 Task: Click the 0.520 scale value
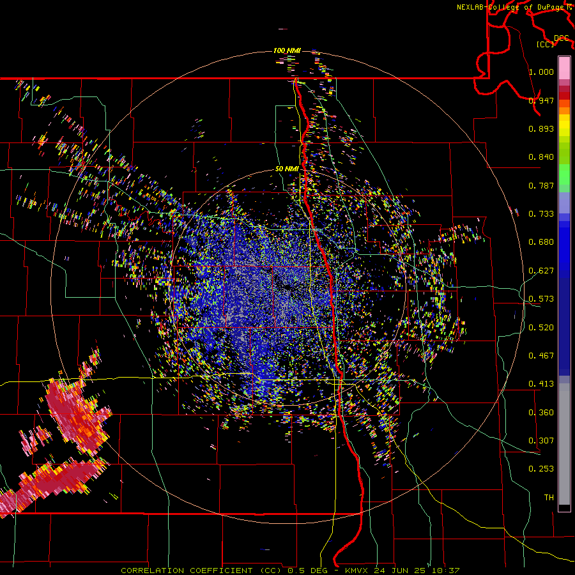(541, 328)
